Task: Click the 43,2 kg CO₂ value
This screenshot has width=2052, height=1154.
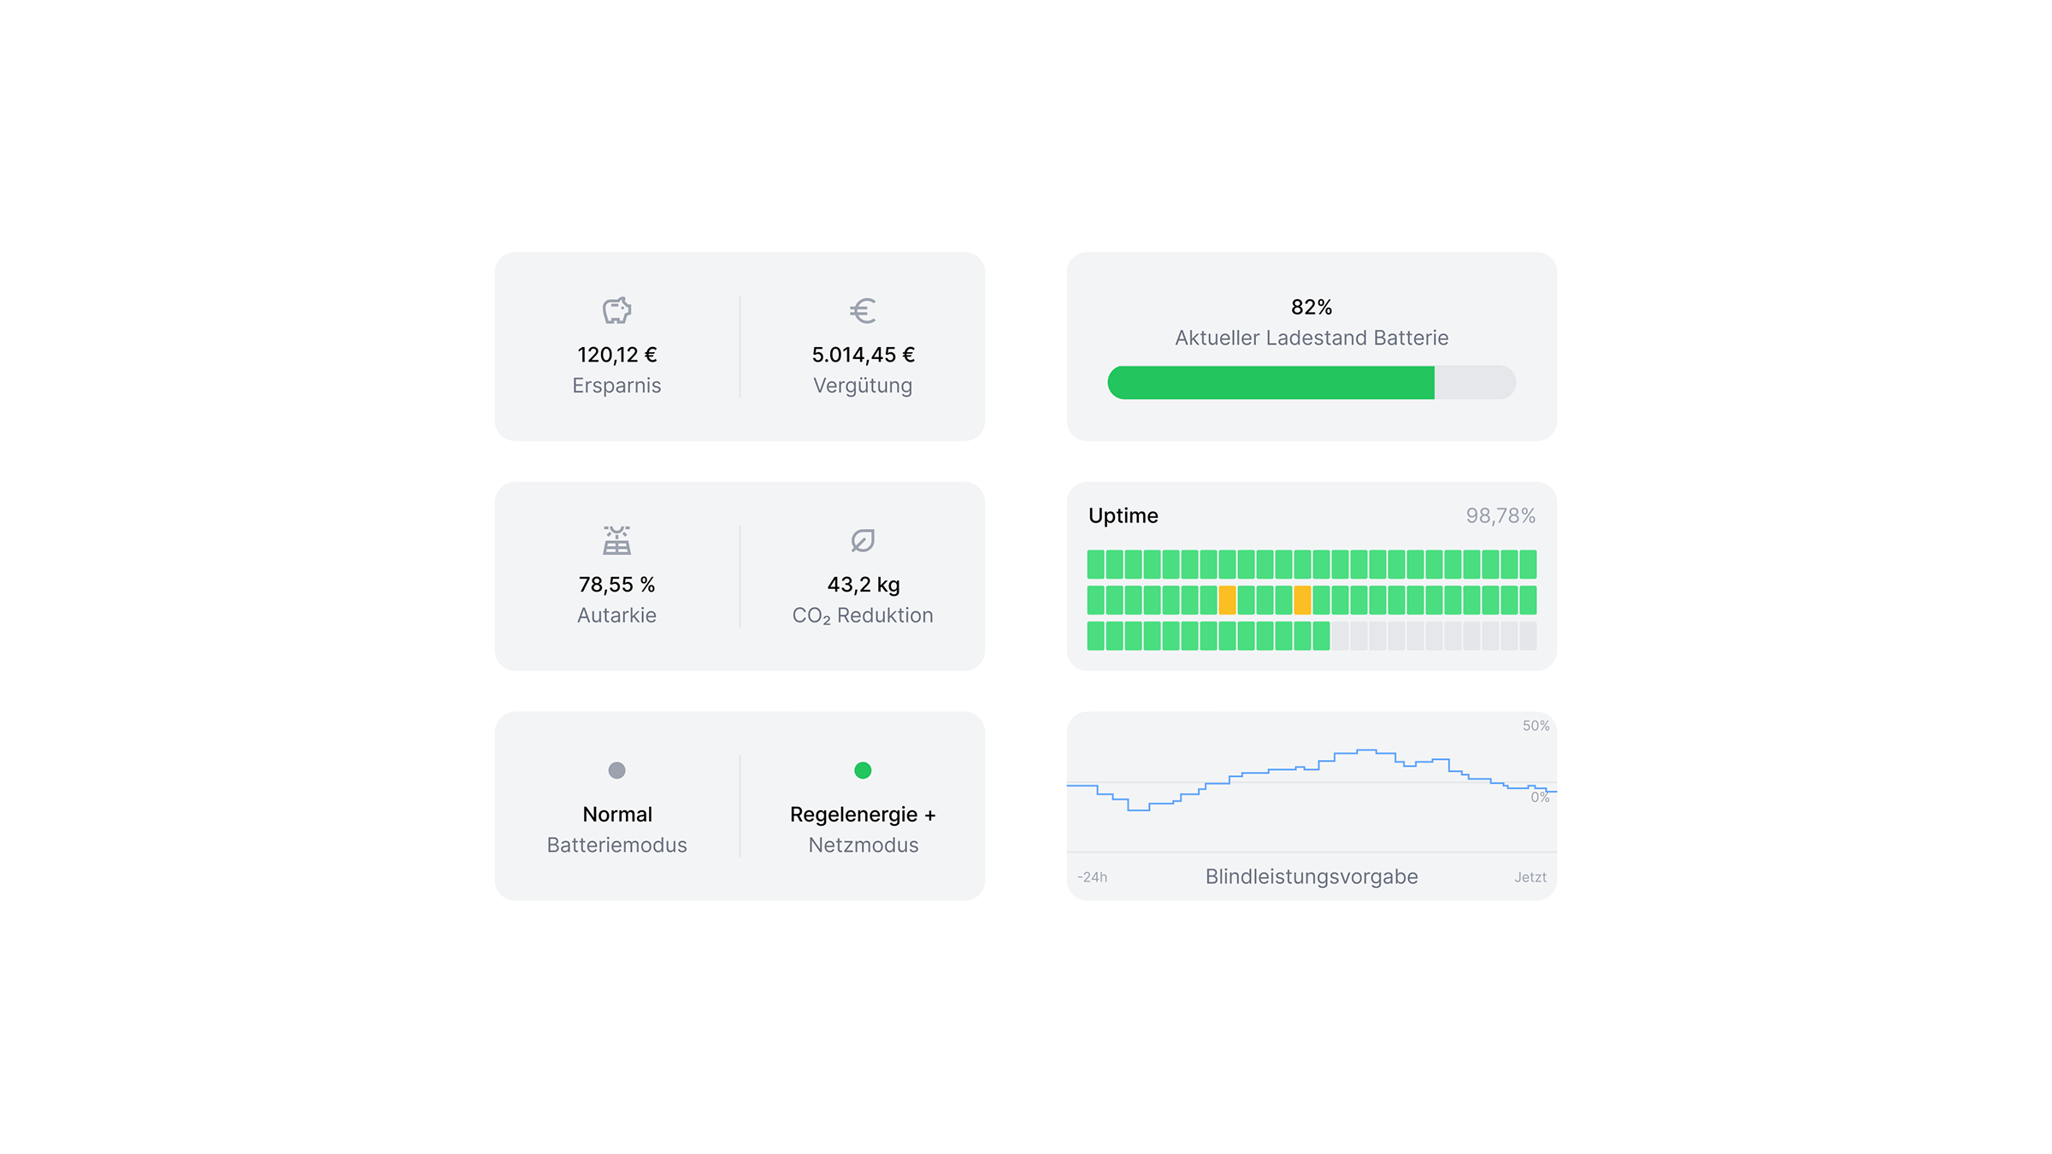Action: (863, 585)
